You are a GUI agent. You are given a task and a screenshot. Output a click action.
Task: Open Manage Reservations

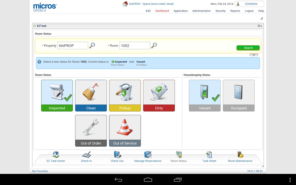148,157
